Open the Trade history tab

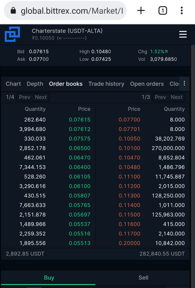(x=106, y=84)
